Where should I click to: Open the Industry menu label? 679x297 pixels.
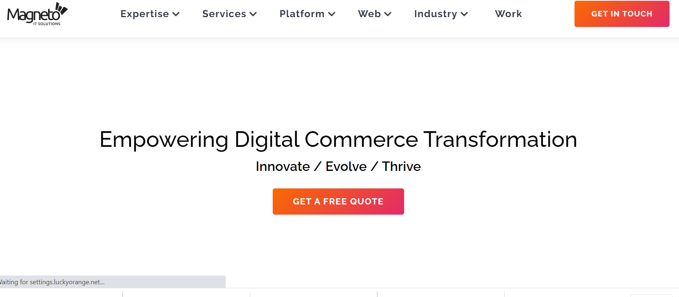click(x=435, y=14)
